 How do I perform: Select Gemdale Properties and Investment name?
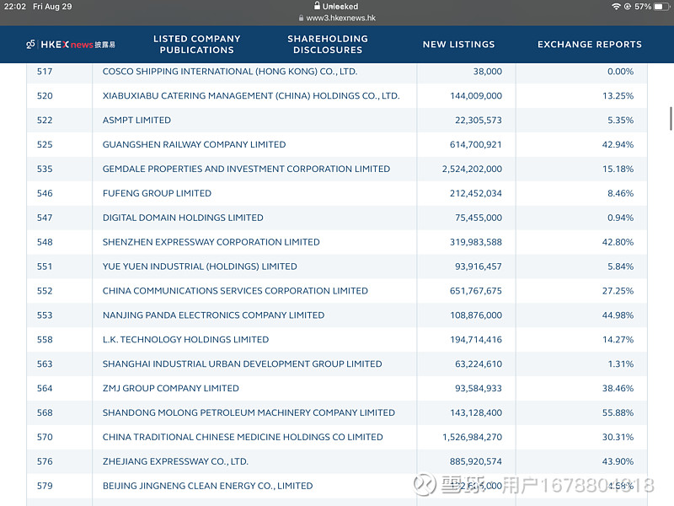[x=246, y=169]
